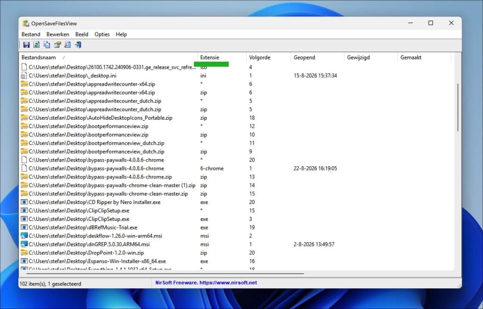The image size is (483, 309).
Task: Click 'ini' extension cell of _desktop.ini row
Action: [x=203, y=76]
